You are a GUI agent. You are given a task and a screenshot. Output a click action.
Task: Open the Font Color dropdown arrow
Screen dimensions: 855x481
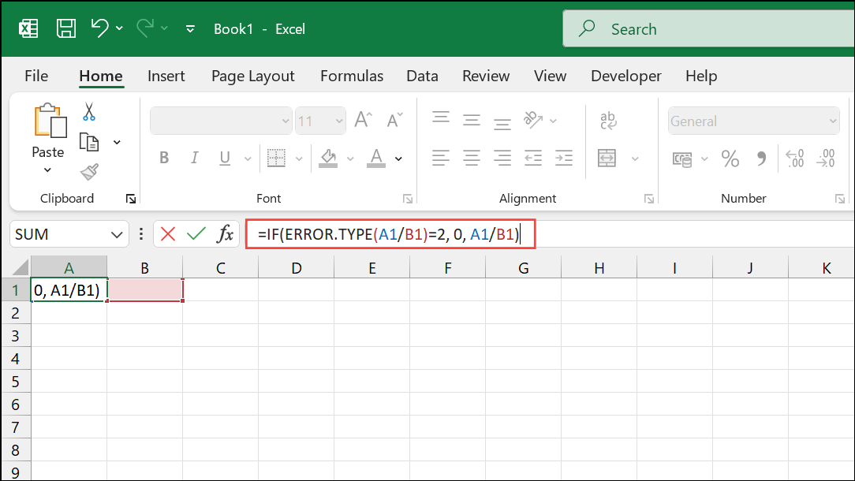(x=398, y=158)
